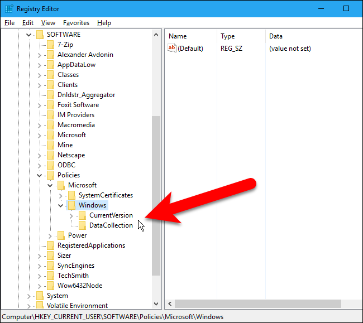363x323 pixels.
Task: Expand the Wow6432Node key
Action: [39, 286]
